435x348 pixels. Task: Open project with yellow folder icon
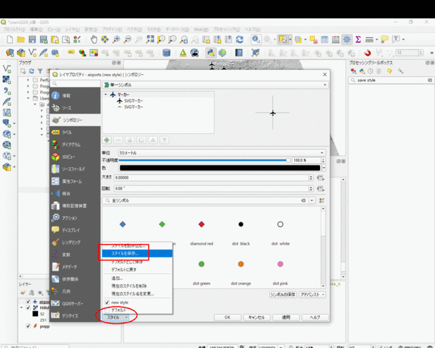tap(21, 39)
